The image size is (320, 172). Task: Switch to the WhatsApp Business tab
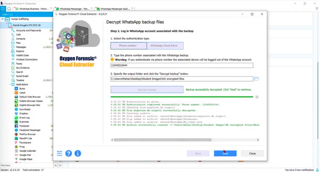[x=32, y=8]
